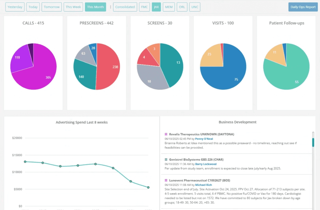Filter by the FMC site

(145, 7)
